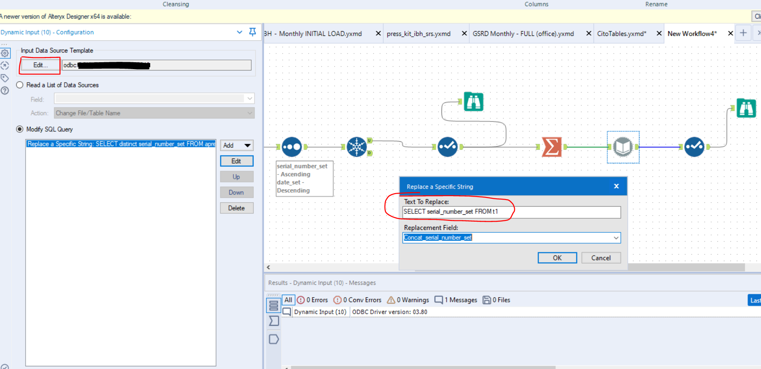Filter results by 0 Errors
Viewport: 761px width, 369px height.
[x=313, y=300]
